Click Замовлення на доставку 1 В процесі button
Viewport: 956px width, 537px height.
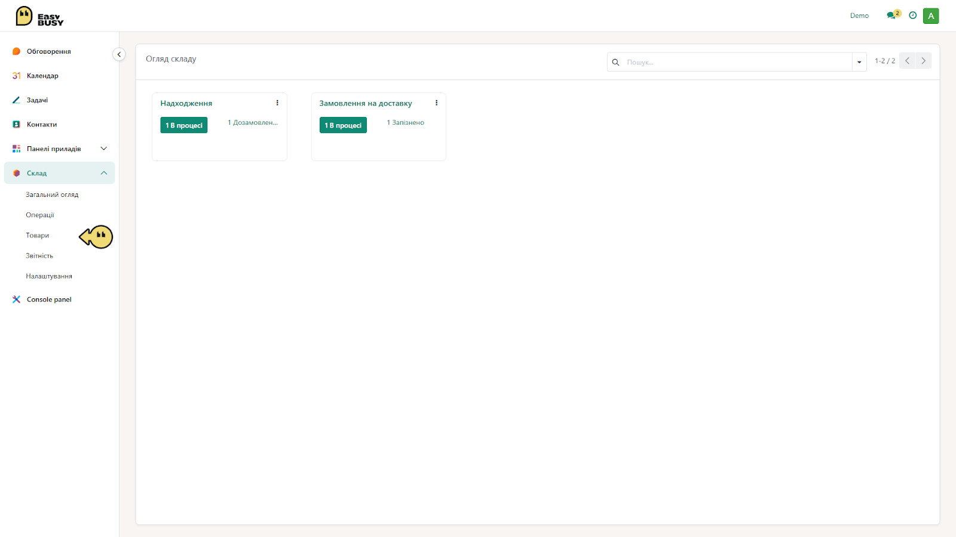pyautogui.click(x=343, y=125)
